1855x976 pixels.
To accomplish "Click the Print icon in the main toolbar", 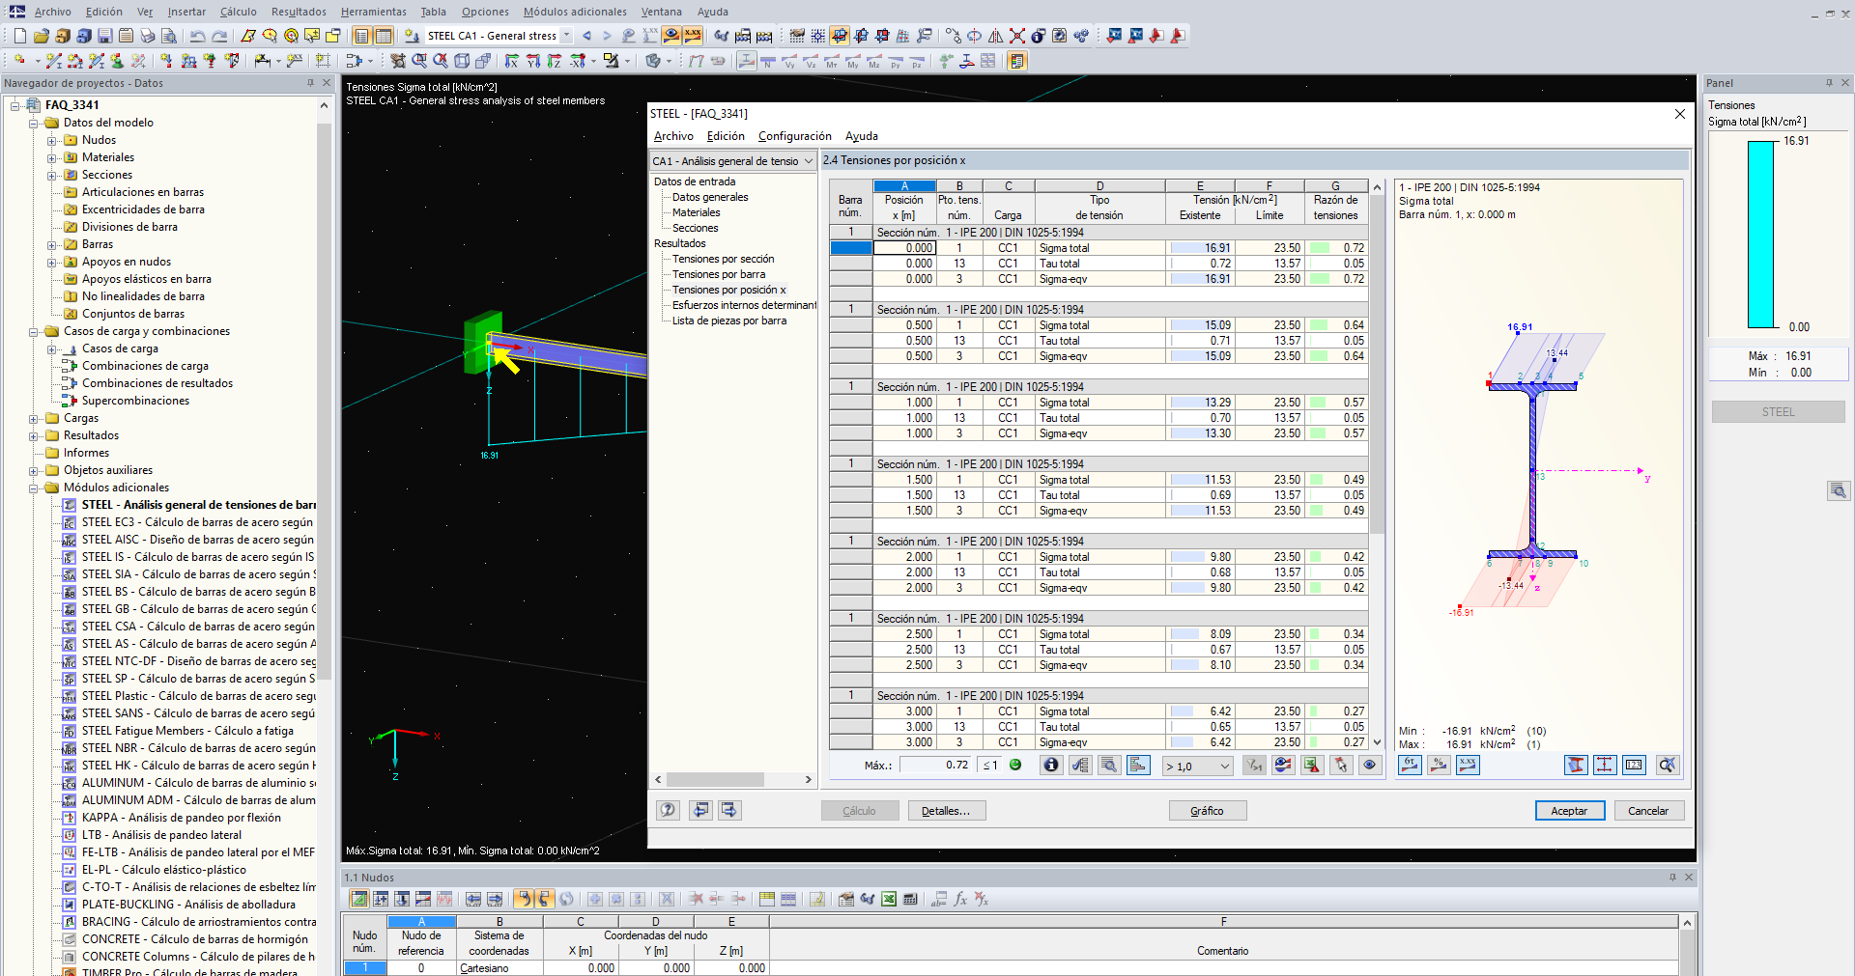I will coord(147,36).
